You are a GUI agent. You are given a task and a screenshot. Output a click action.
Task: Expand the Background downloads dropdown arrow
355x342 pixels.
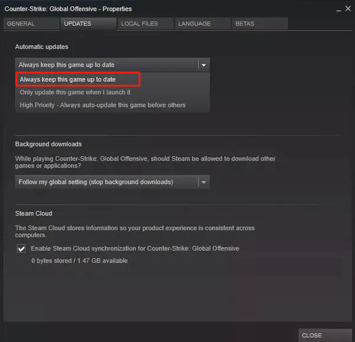204,182
